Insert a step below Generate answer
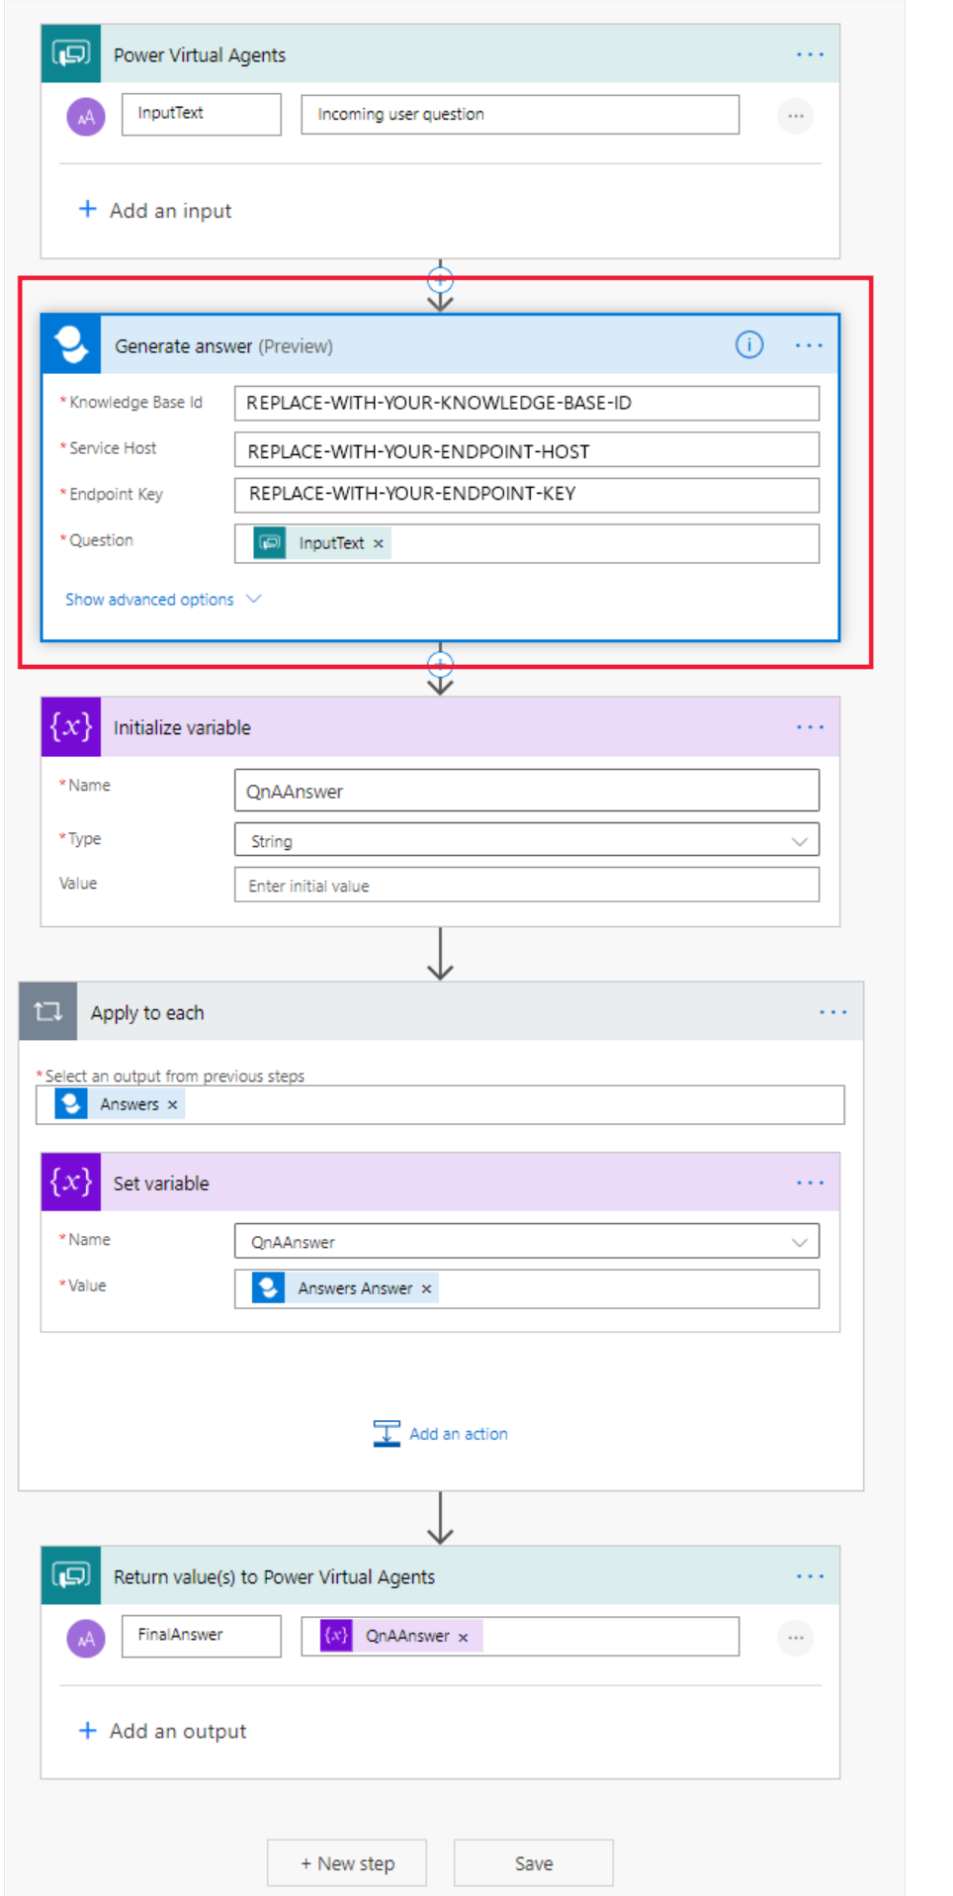The height and width of the screenshot is (1896, 953). [440, 663]
